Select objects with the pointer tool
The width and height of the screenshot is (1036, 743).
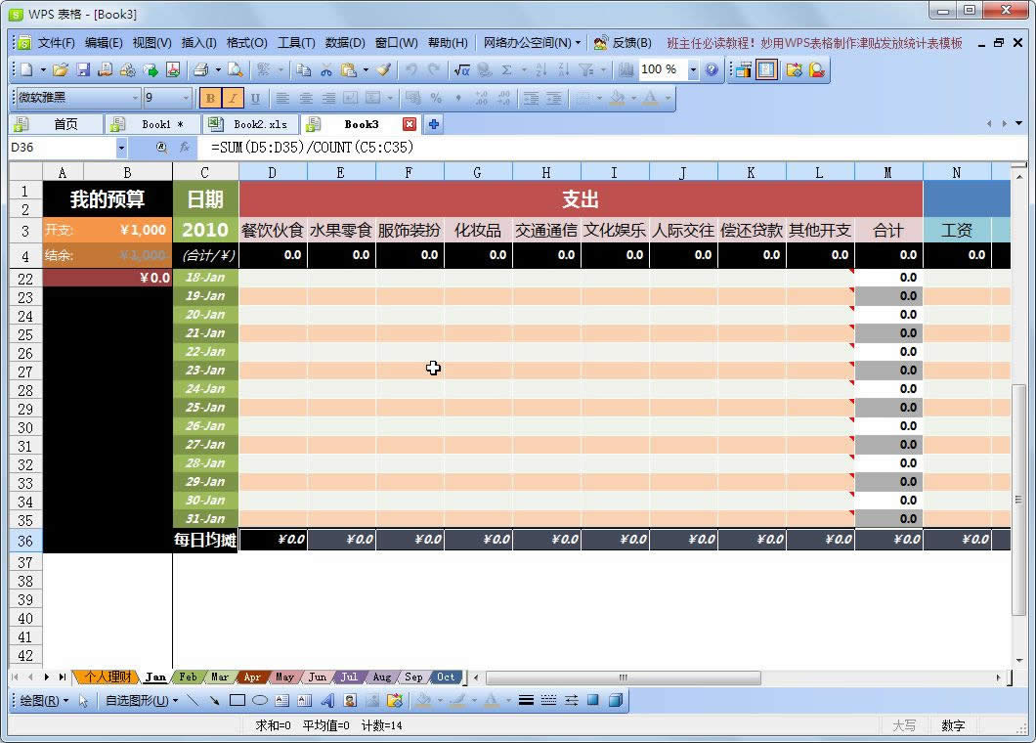(83, 701)
